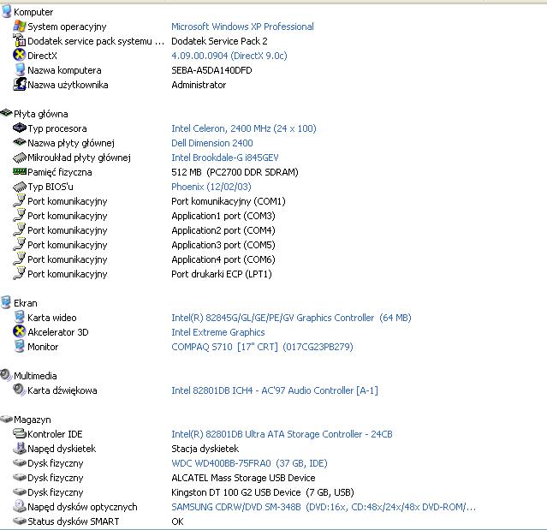547x530 pixels.
Task: Select the Multimedia section header
Action: 35,376
